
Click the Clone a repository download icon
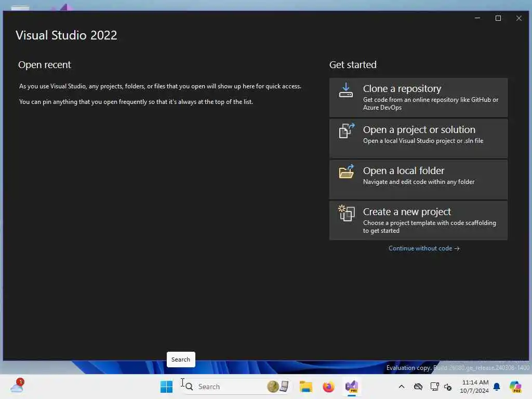click(345, 90)
